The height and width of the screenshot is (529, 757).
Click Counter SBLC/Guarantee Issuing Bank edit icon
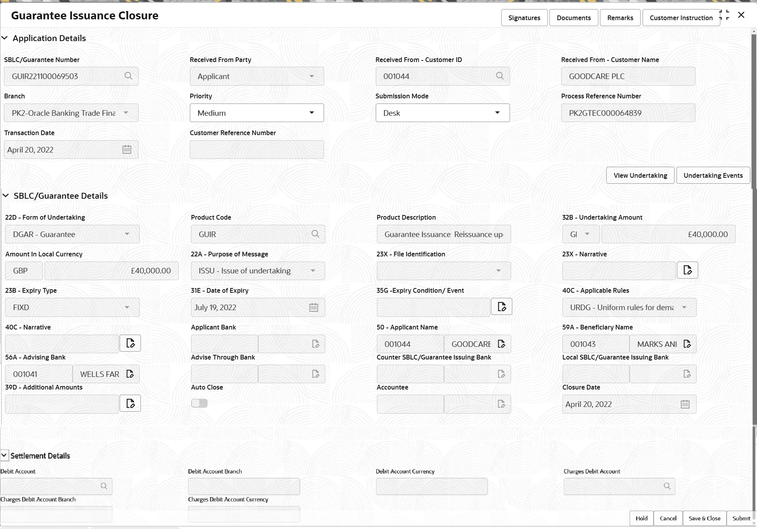(x=501, y=374)
